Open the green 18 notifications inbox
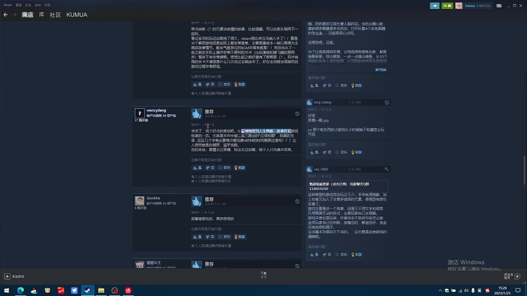The height and width of the screenshot is (296, 527). [x=447, y=6]
